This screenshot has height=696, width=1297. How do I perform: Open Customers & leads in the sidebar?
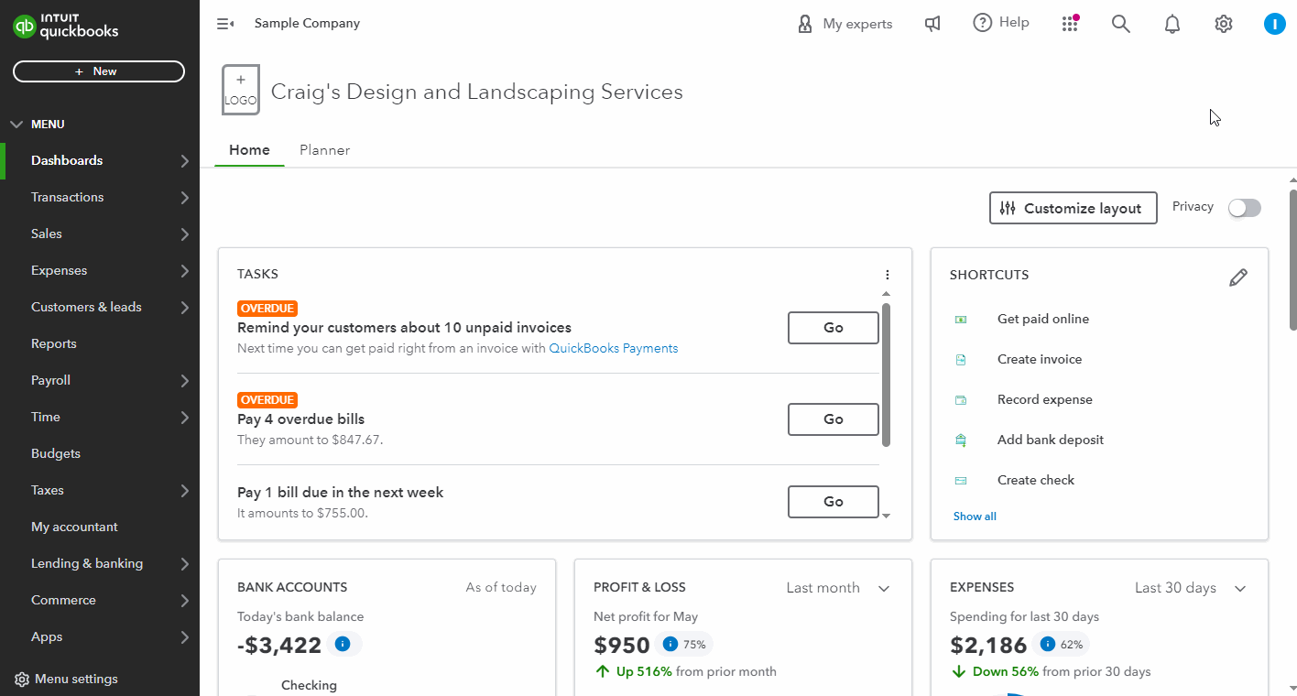(100, 307)
